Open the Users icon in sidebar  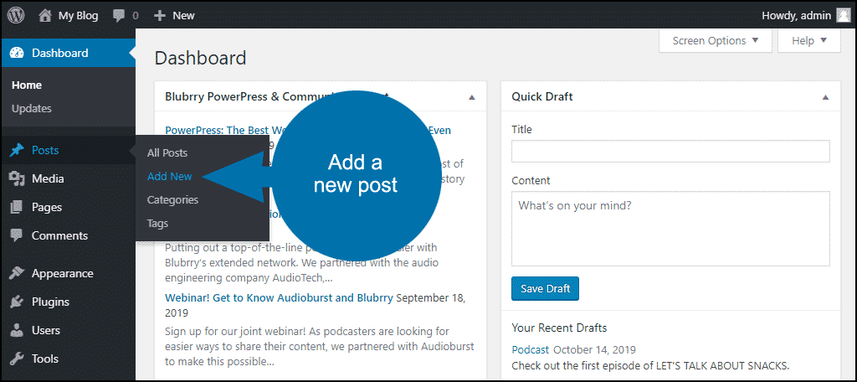[x=17, y=330]
